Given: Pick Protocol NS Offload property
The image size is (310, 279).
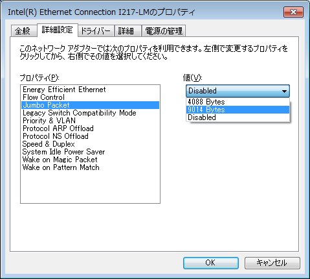Looking at the screenshot, I should 90,136.
